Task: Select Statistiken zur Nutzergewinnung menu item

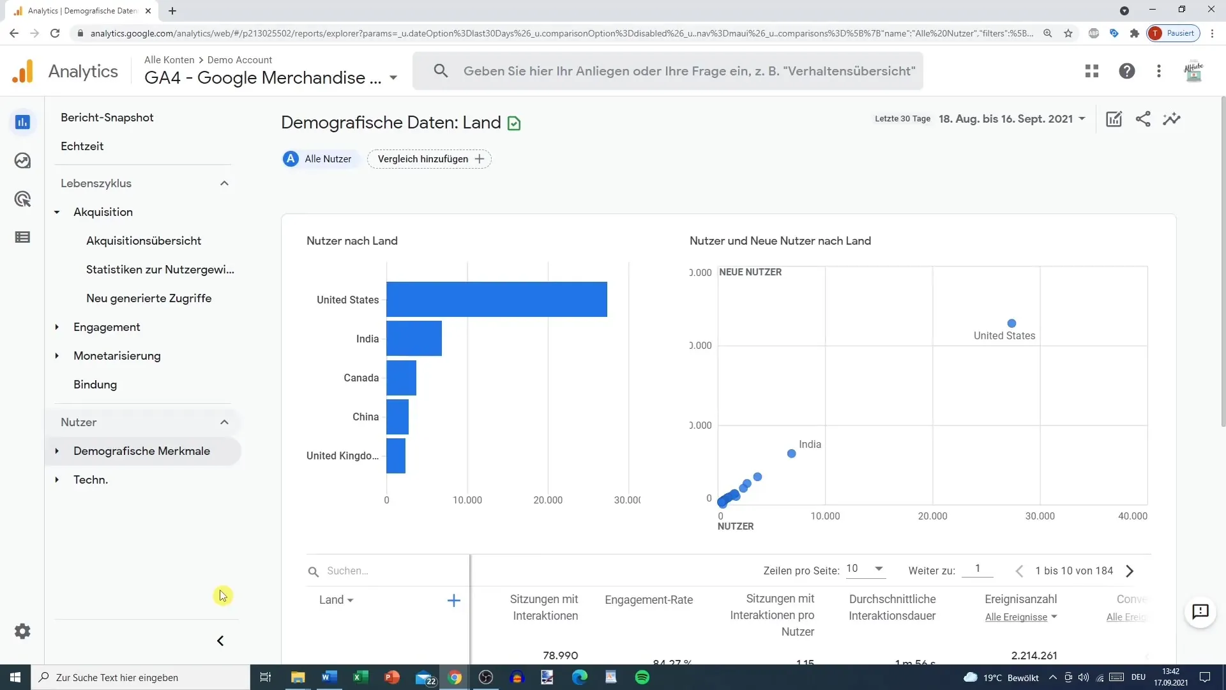Action: (160, 269)
